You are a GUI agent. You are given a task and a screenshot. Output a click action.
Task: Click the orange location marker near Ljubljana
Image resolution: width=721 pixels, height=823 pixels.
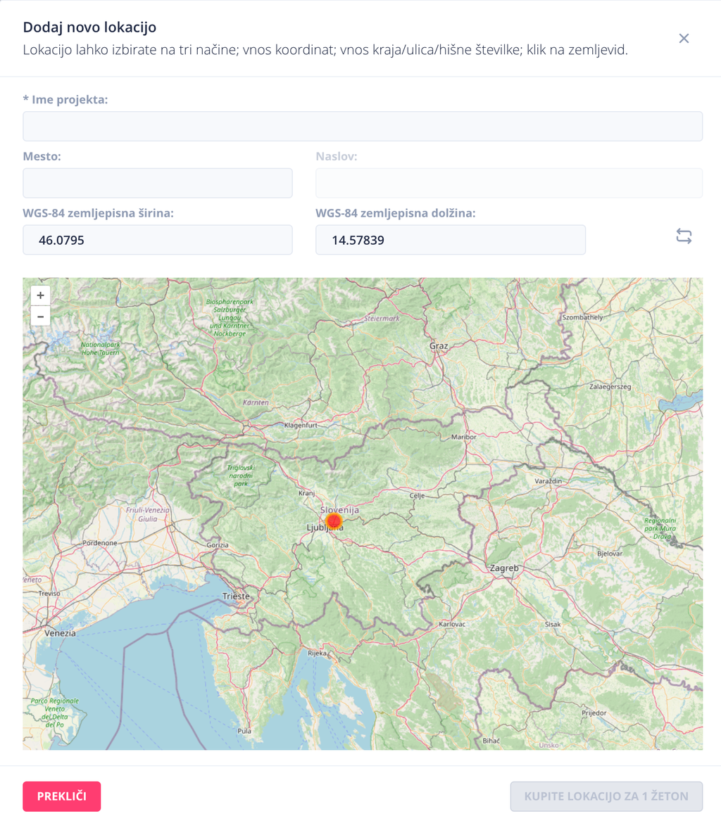334,521
